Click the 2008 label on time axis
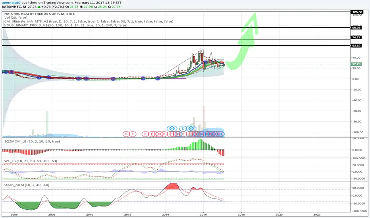The height and width of the screenshot is (218, 370). coord(52,214)
